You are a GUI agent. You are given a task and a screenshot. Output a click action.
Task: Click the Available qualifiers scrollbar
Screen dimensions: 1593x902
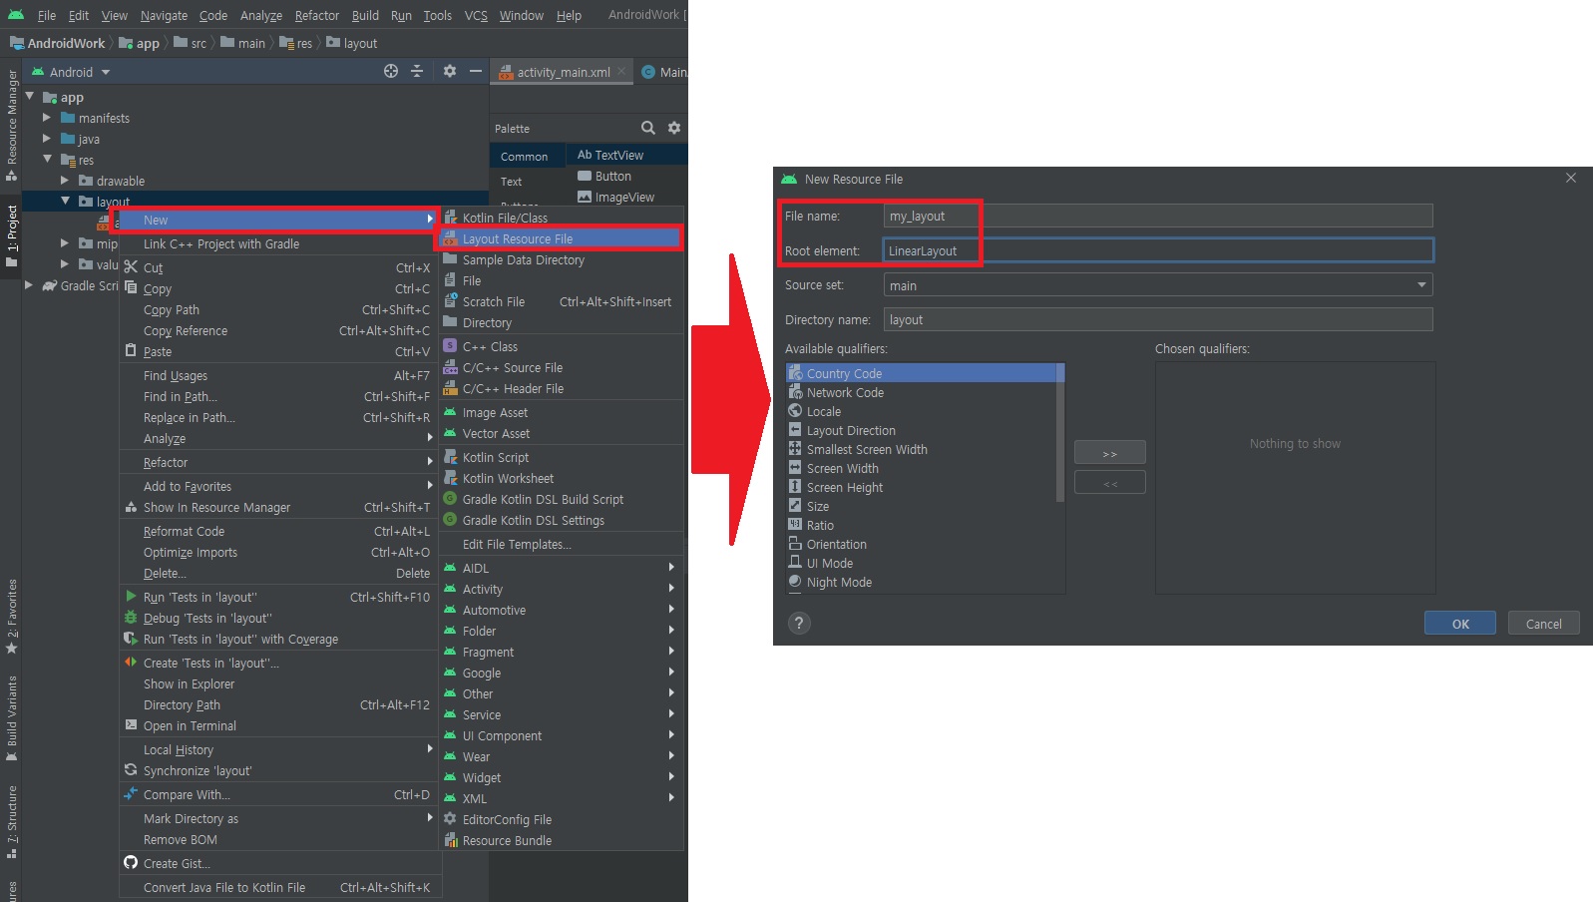point(1060,434)
